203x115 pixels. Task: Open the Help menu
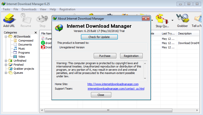[x=53, y=9]
